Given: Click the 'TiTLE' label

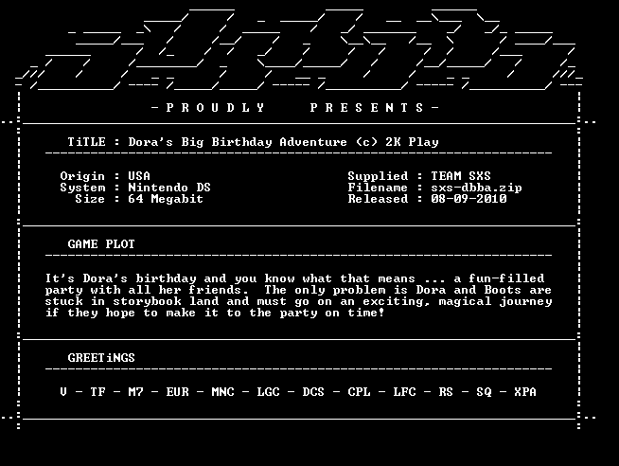Looking at the screenshot, I should tap(86, 142).
